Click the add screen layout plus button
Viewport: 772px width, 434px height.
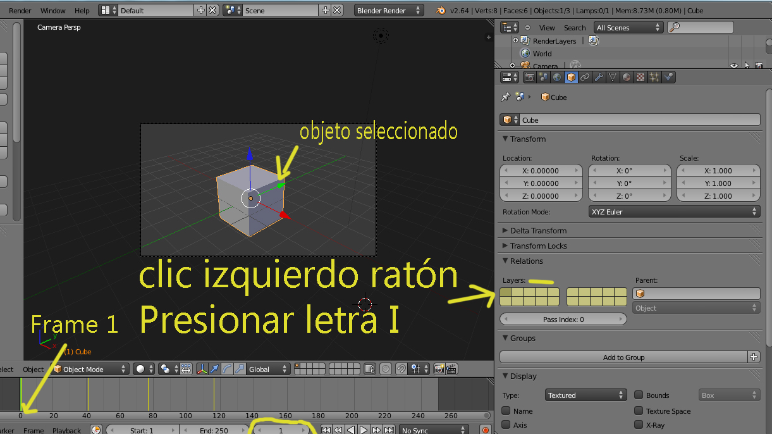click(x=201, y=10)
